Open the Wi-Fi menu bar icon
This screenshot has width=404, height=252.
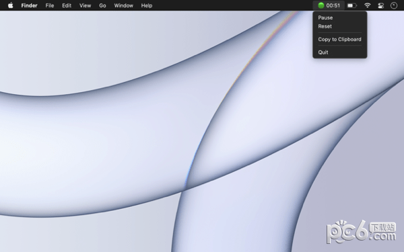[368, 5]
